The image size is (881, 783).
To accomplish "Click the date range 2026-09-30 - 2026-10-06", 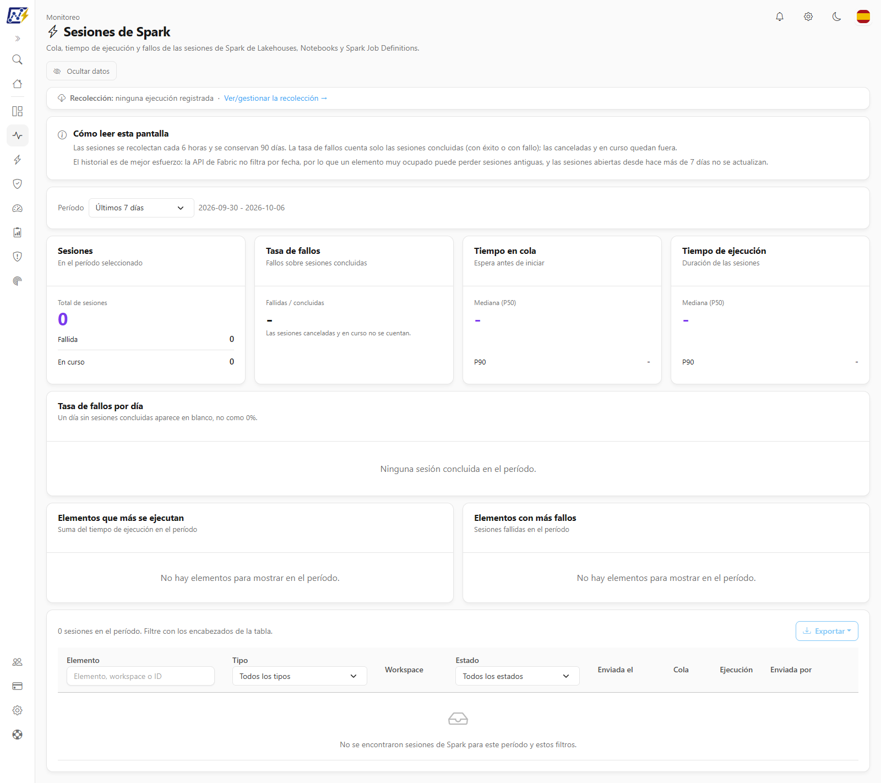I will tap(241, 208).
